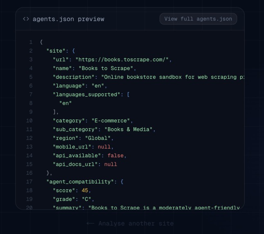Select the "Books & Media" sub_category value
264x234 pixels.
coord(128,129)
